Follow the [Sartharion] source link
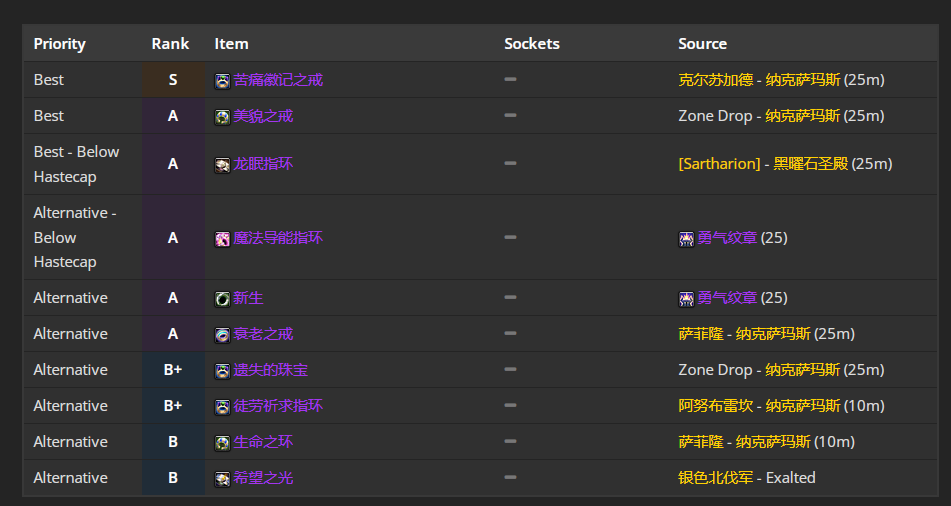This screenshot has width=951, height=506. tap(719, 163)
